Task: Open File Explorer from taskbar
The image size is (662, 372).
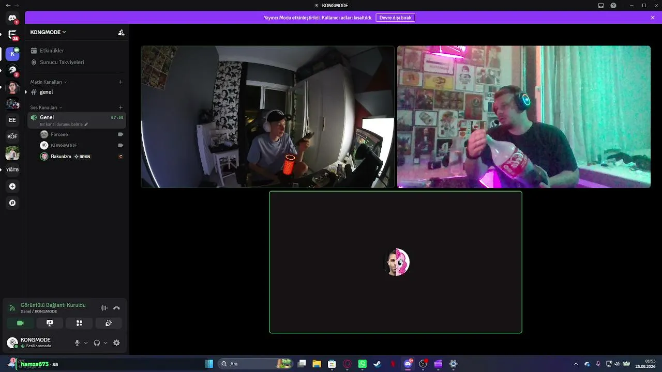Action: [x=317, y=364]
